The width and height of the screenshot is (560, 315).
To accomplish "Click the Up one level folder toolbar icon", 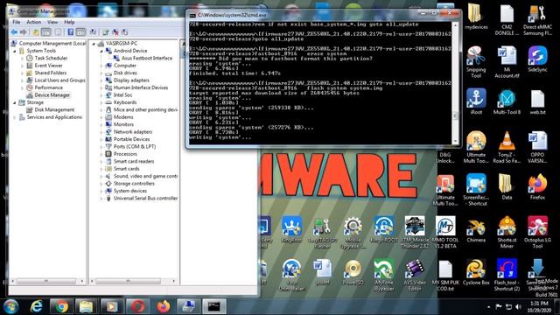I will 36,32.
